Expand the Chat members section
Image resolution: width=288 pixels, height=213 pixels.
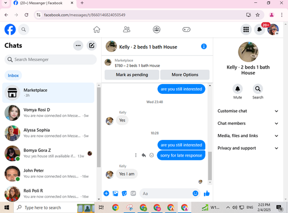point(248,123)
